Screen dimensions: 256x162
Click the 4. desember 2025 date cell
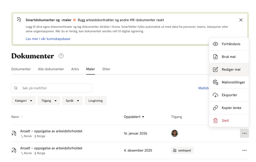[x=138, y=150]
